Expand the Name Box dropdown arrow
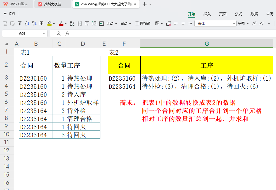Viewport: 276px width, 190px height. [44, 33]
